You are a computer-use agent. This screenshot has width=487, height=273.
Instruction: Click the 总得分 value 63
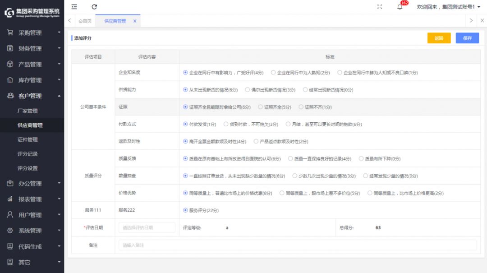click(378, 227)
